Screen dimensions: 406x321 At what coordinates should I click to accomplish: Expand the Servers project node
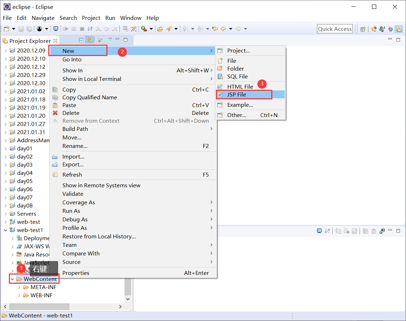pos(6,214)
